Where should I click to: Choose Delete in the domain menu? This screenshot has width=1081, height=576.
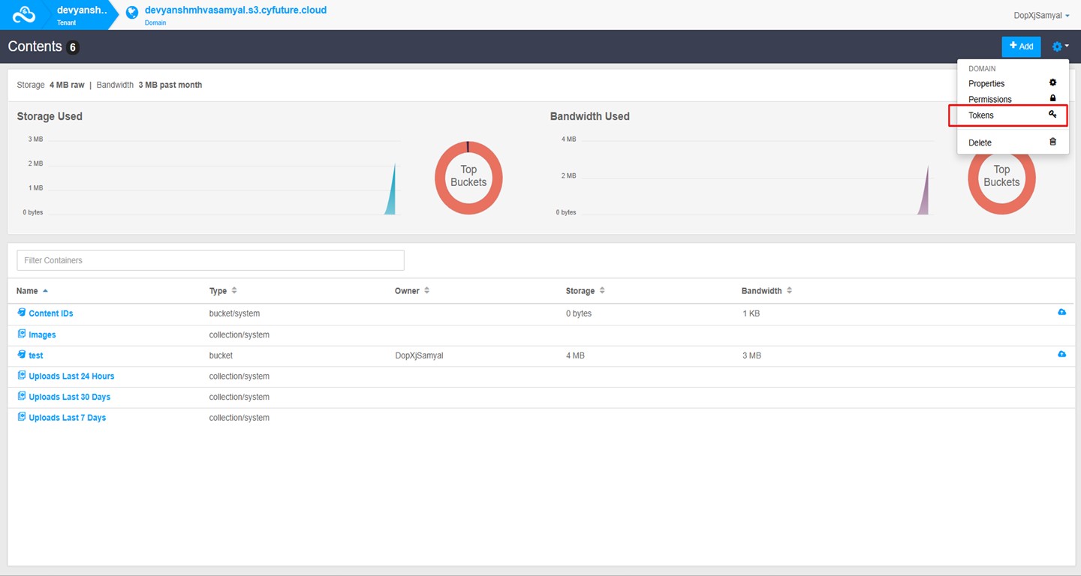[x=980, y=142]
